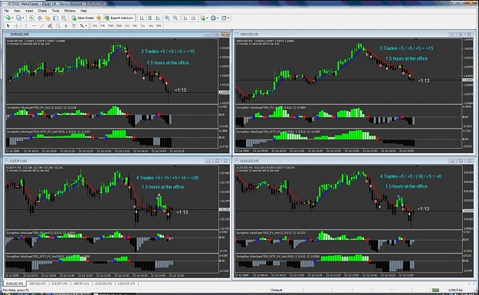The width and height of the screenshot is (479, 295).
Task: Open a new chart with the toolbar icon
Action: (x=8, y=18)
